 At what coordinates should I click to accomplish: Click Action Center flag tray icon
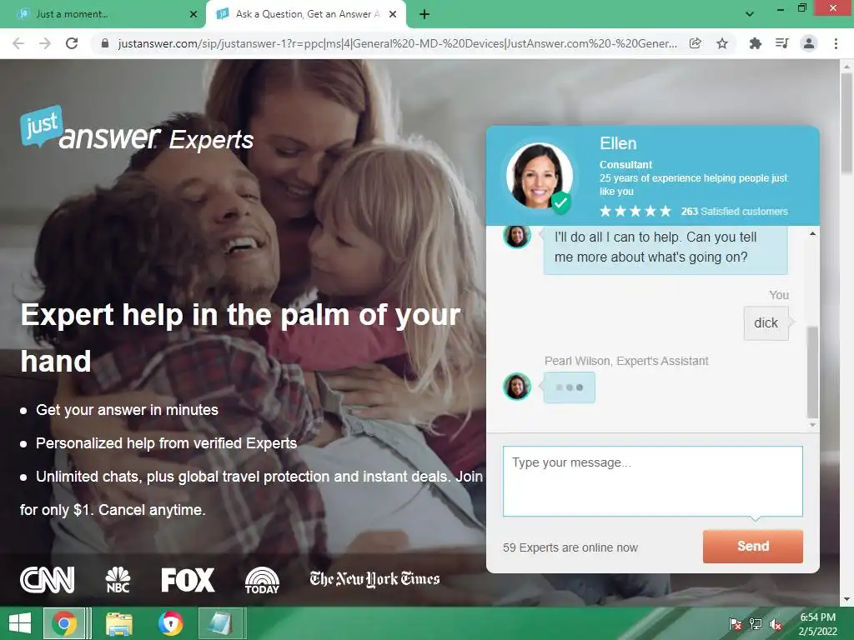pyautogui.click(x=736, y=624)
